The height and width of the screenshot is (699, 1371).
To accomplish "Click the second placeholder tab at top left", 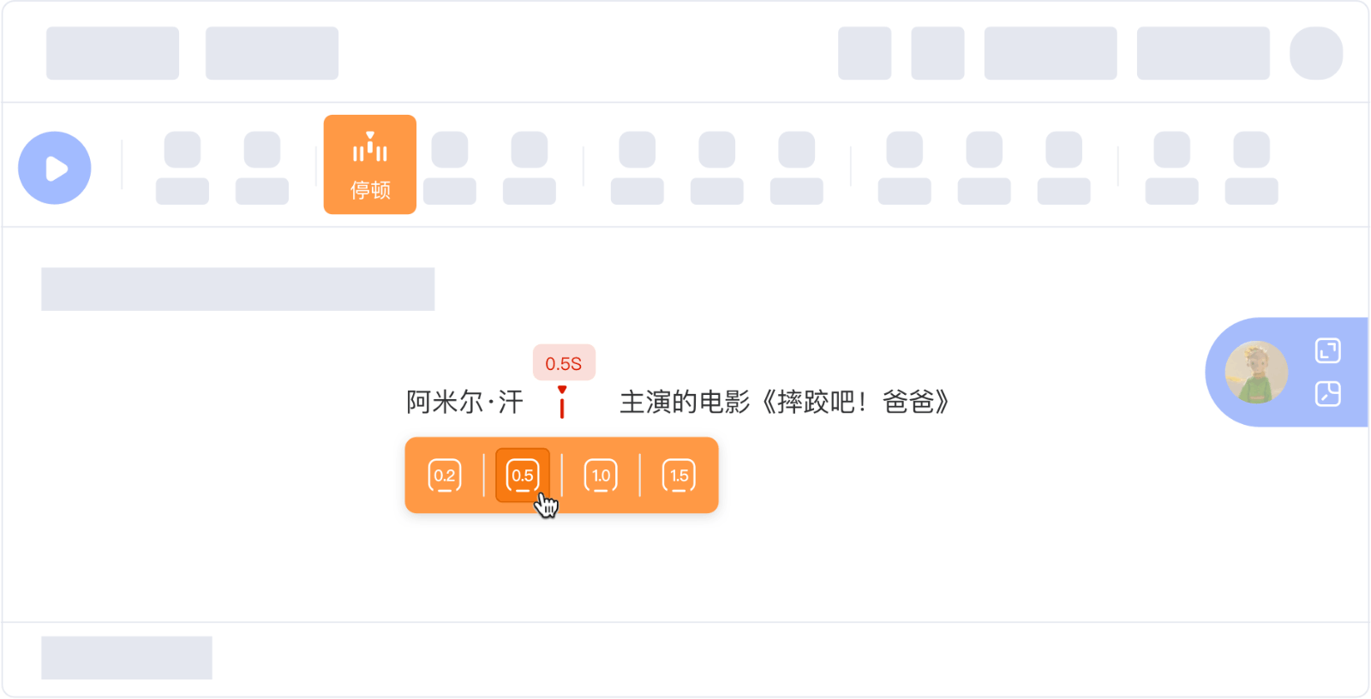I will [272, 53].
